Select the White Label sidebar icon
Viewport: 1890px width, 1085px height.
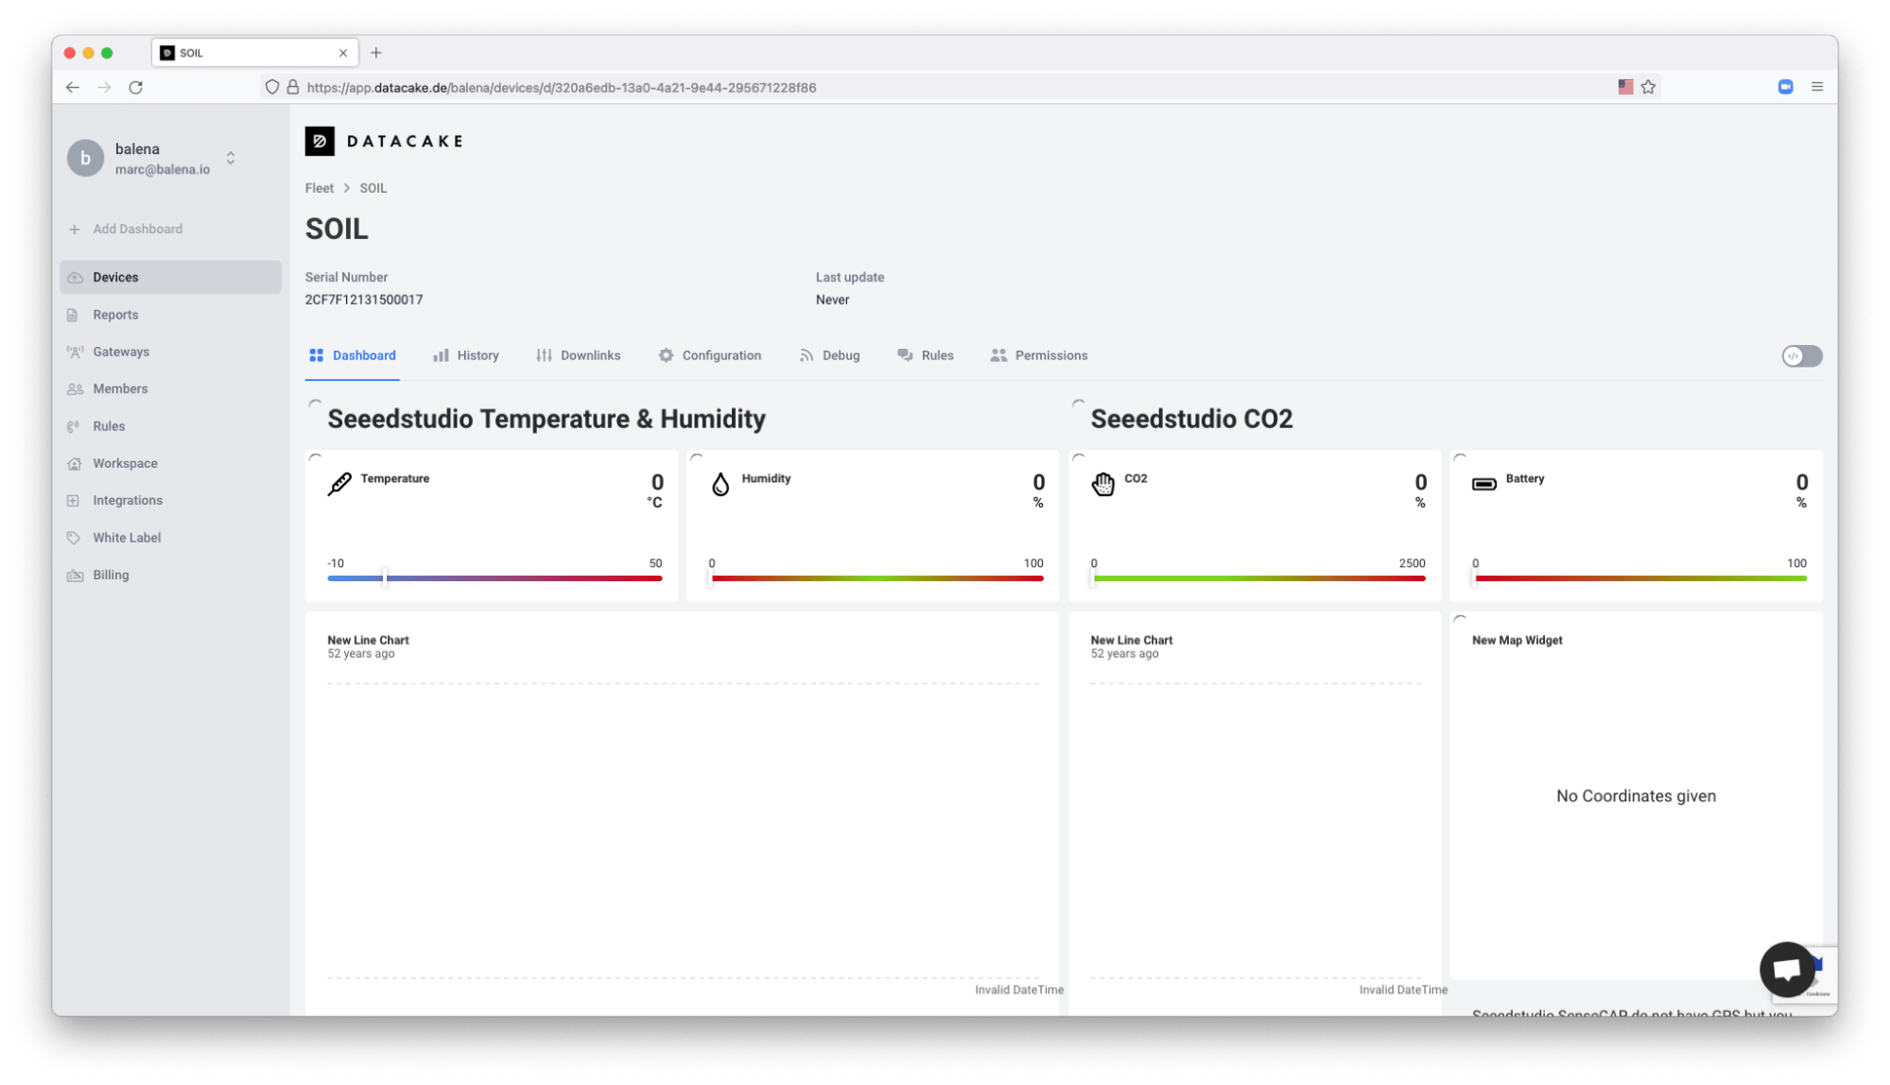point(76,537)
